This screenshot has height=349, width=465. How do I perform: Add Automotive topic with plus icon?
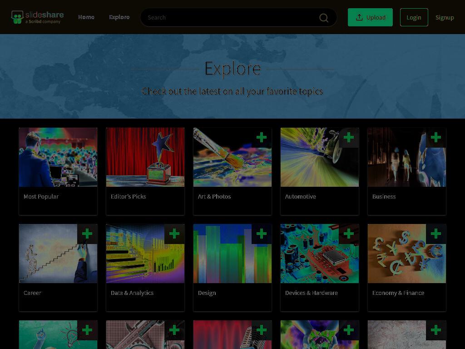pyautogui.click(x=348, y=137)
